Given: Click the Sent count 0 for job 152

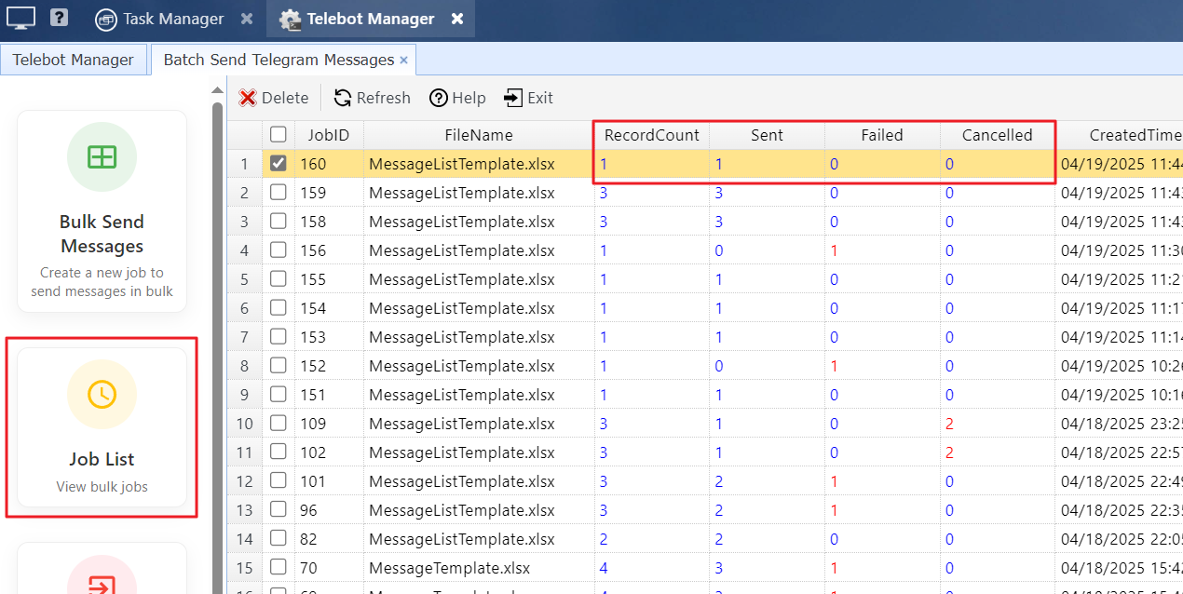Looking at the screenshot, I should coord(767,366).
